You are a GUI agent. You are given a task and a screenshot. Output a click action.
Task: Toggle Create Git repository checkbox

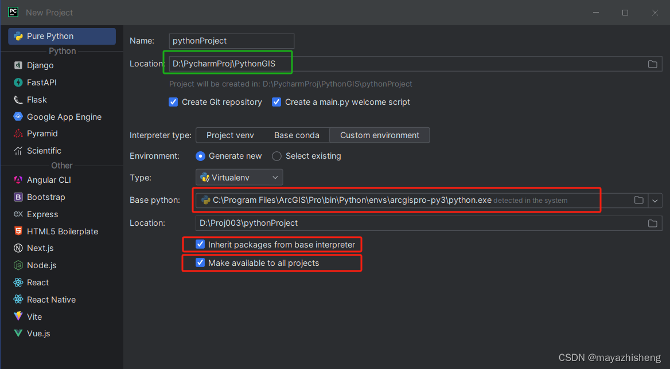pos(173,102)
